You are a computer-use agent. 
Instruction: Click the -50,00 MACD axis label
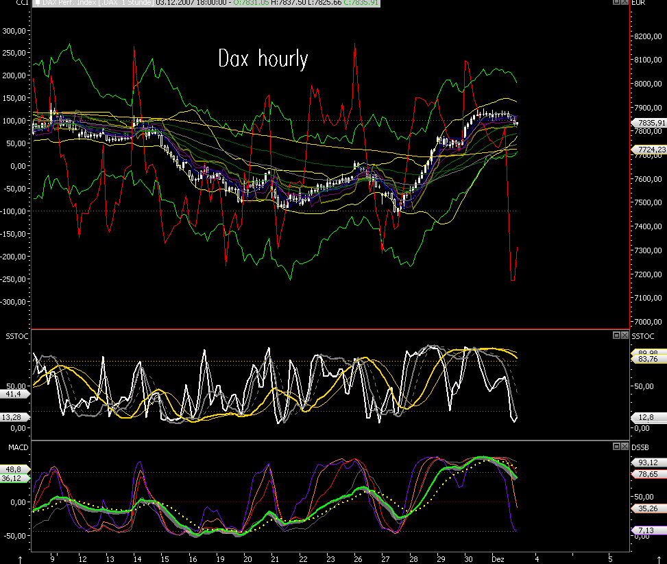14,535
